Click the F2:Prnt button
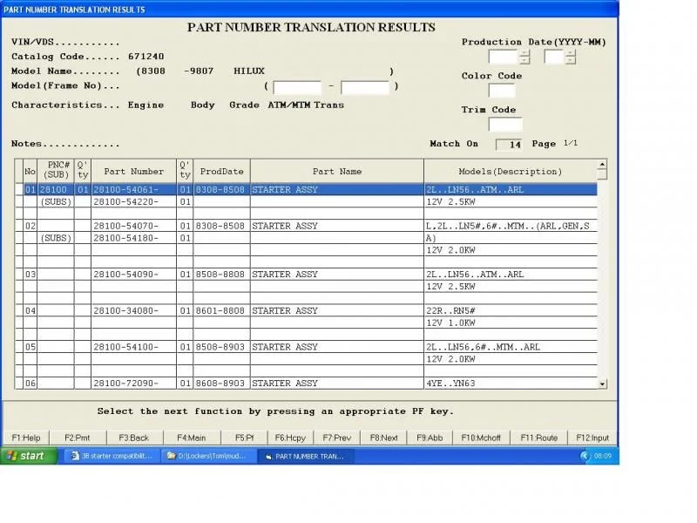 78,438
